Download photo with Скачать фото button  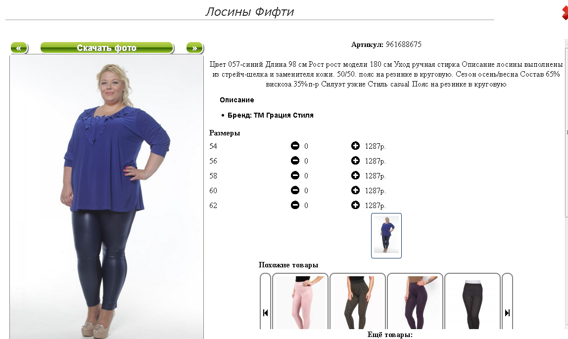[x=107, y=48]
